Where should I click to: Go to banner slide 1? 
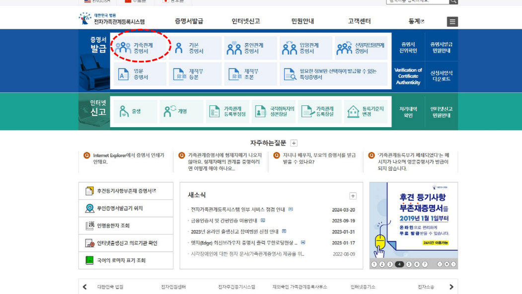coord(374,264)
